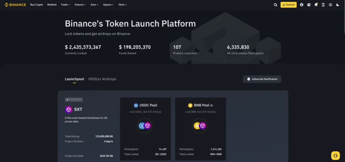Click 'Lock tokens and get airdrops on Binance.' text
The image size is (345, 162).
(98, 34)
